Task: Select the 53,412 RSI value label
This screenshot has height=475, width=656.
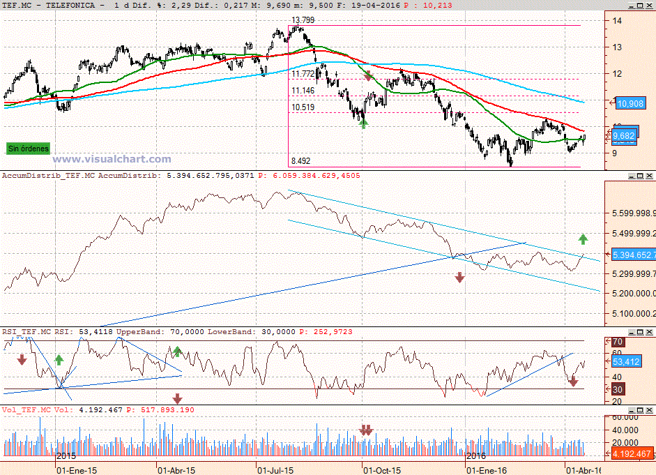Action: [626, 361]
